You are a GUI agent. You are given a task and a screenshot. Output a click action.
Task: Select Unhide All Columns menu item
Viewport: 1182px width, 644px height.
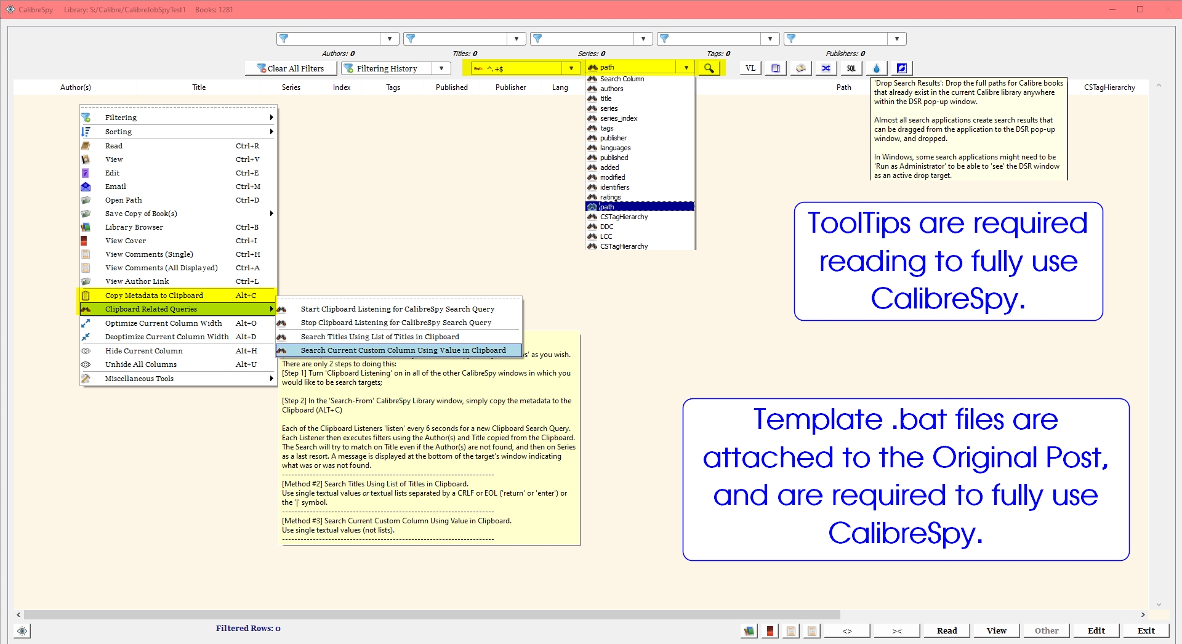pyautogui.click(x=178, y=364)
